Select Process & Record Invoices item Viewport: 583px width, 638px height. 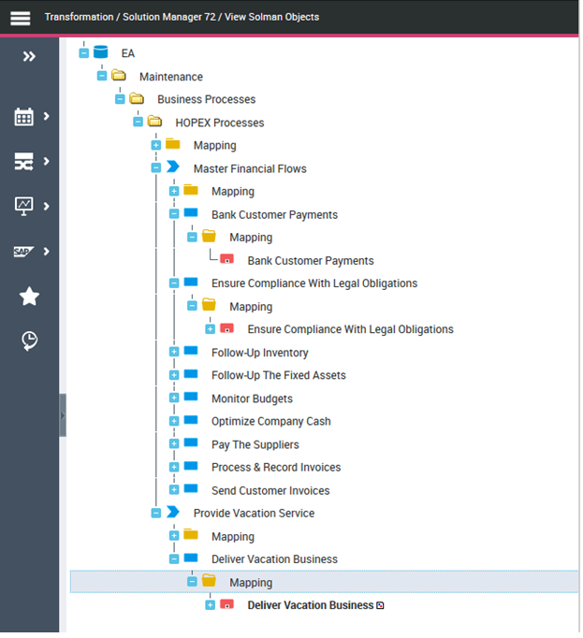pos(275,468)
